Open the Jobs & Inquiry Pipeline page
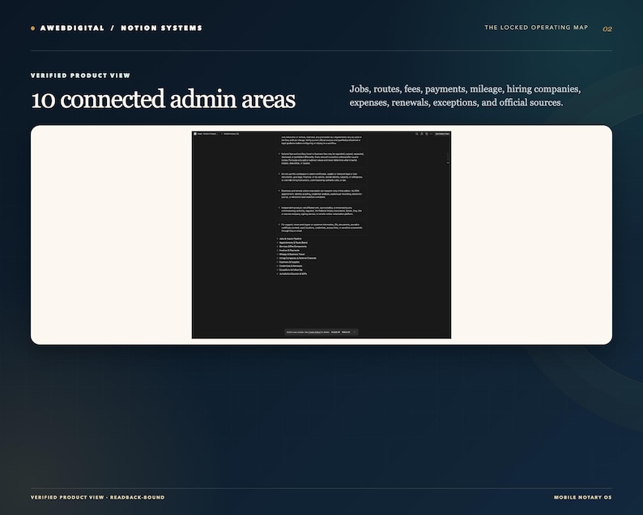 [x=291, y=238]
